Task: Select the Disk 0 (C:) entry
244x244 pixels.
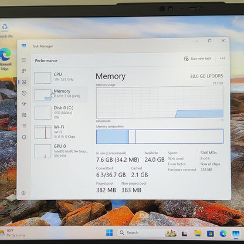Action: (60, 113)
